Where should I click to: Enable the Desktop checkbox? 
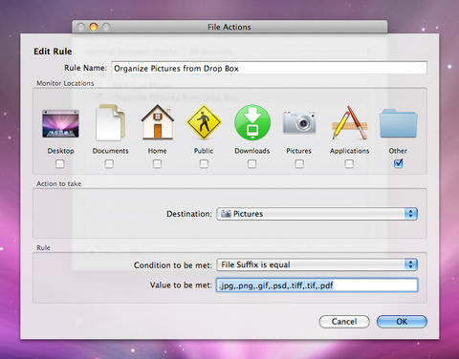[60, 163]
